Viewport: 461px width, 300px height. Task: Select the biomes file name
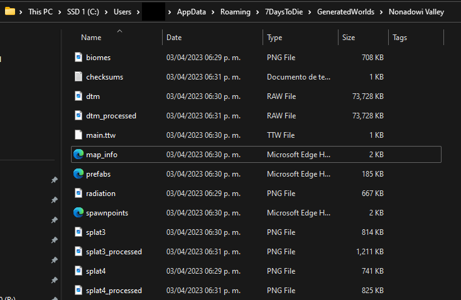click(98, 58)
